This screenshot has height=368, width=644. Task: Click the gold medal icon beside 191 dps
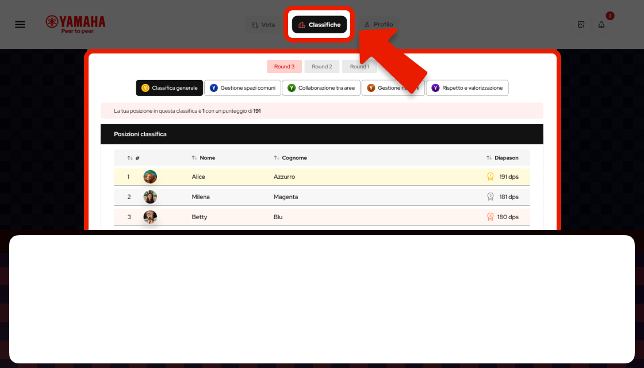point(490,177)
